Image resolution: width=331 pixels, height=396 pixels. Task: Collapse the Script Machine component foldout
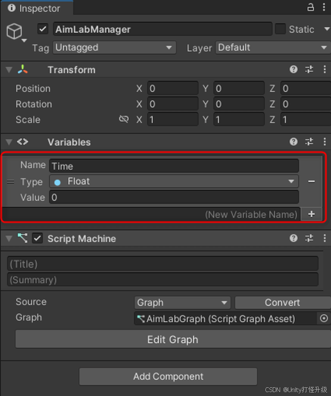click(x=9, y=238)
